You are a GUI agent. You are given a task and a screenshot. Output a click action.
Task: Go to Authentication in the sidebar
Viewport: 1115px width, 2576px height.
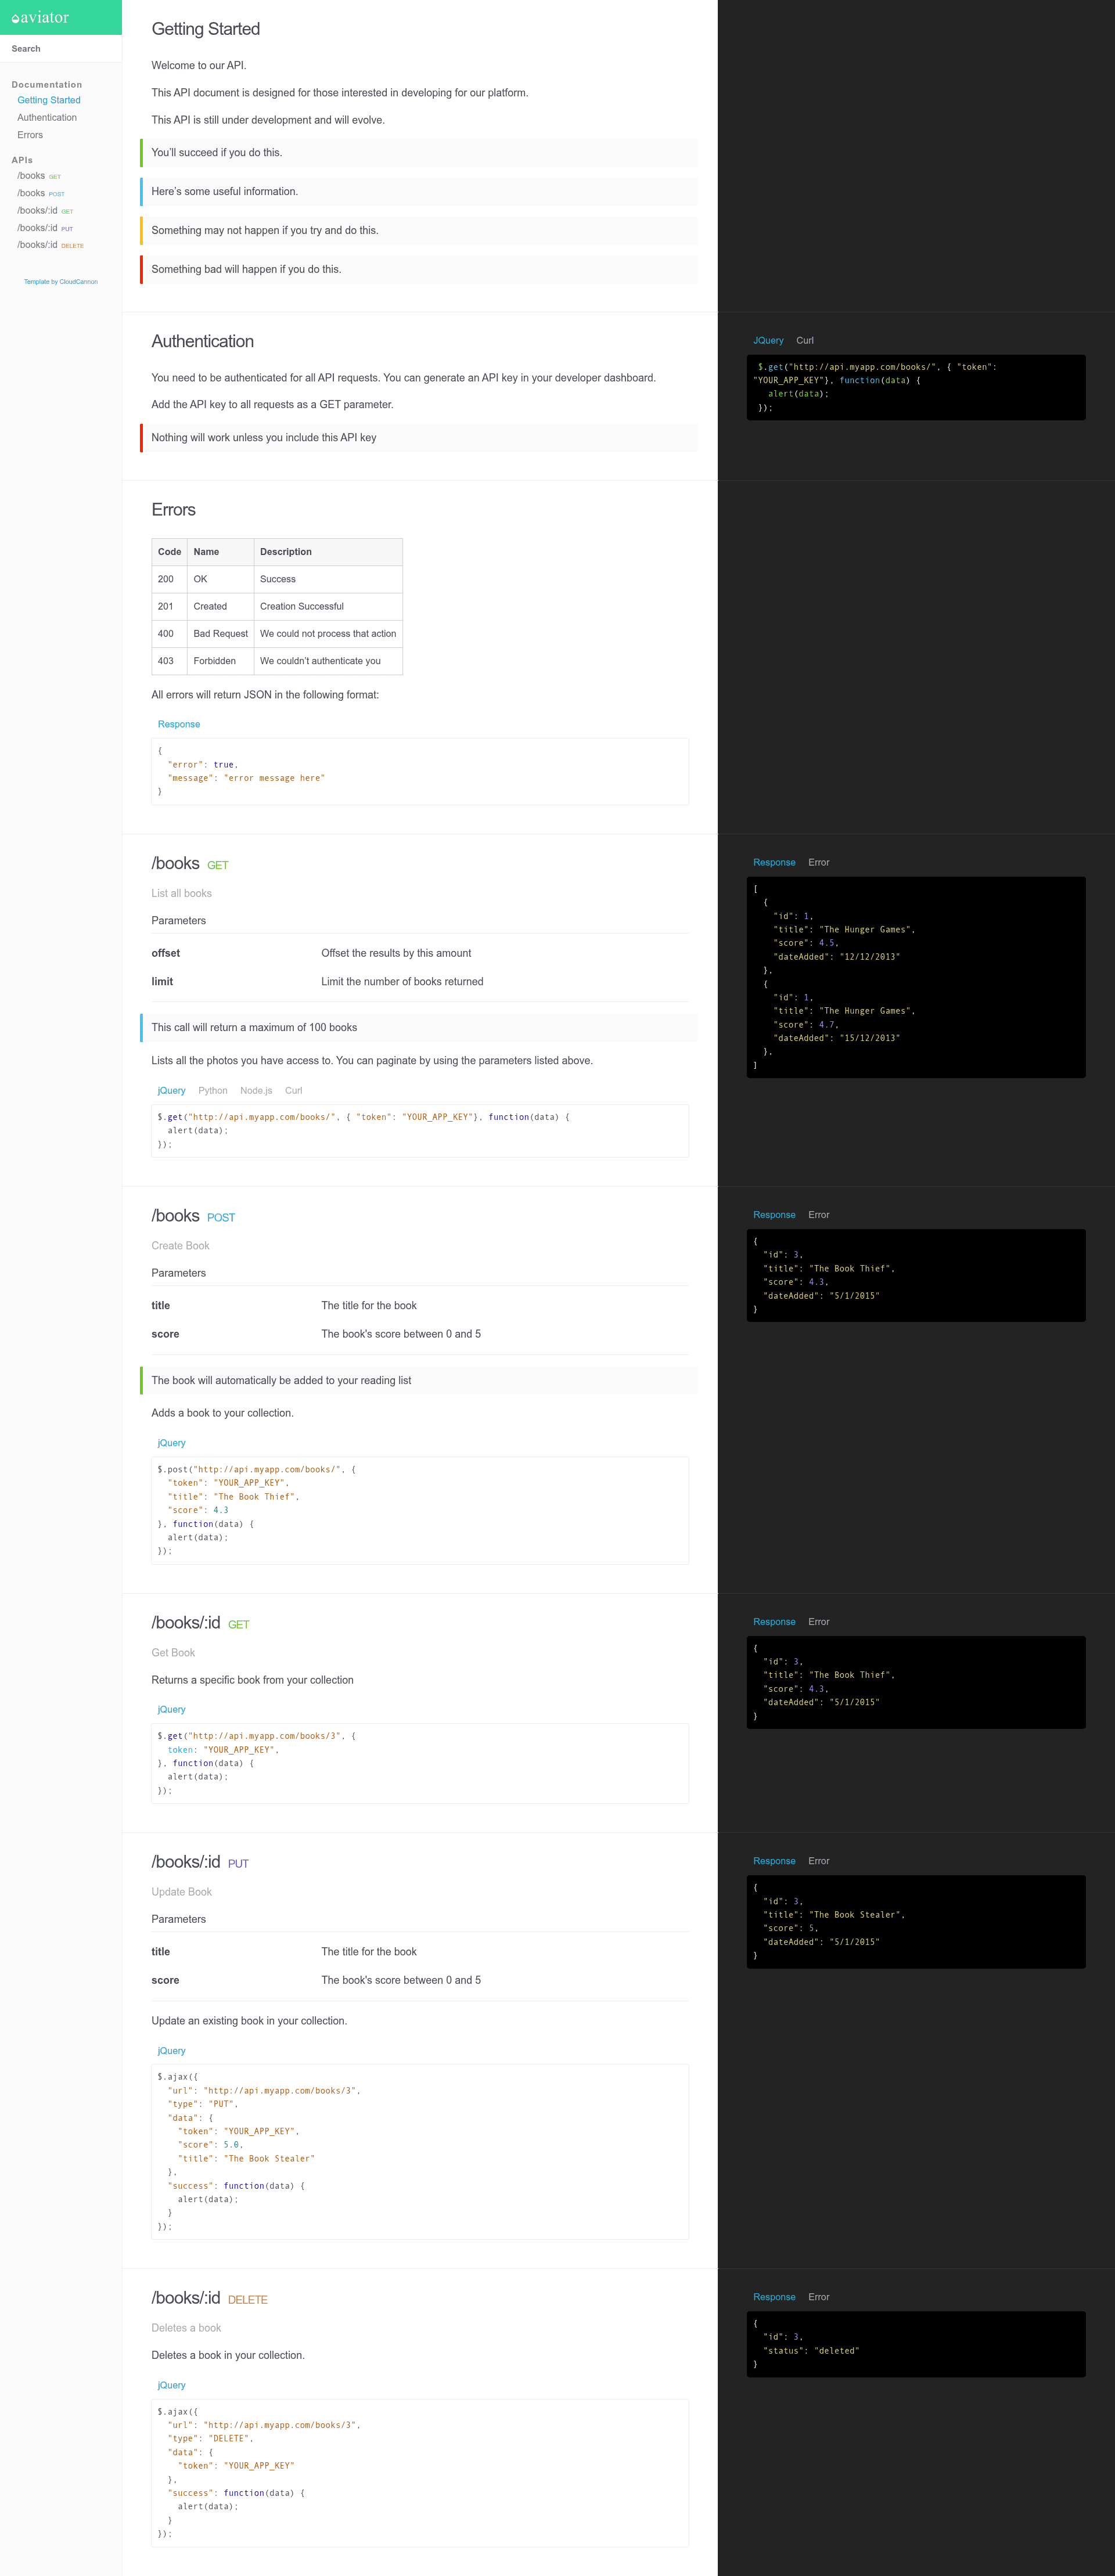pyautogui.click(x=47, y=118)
